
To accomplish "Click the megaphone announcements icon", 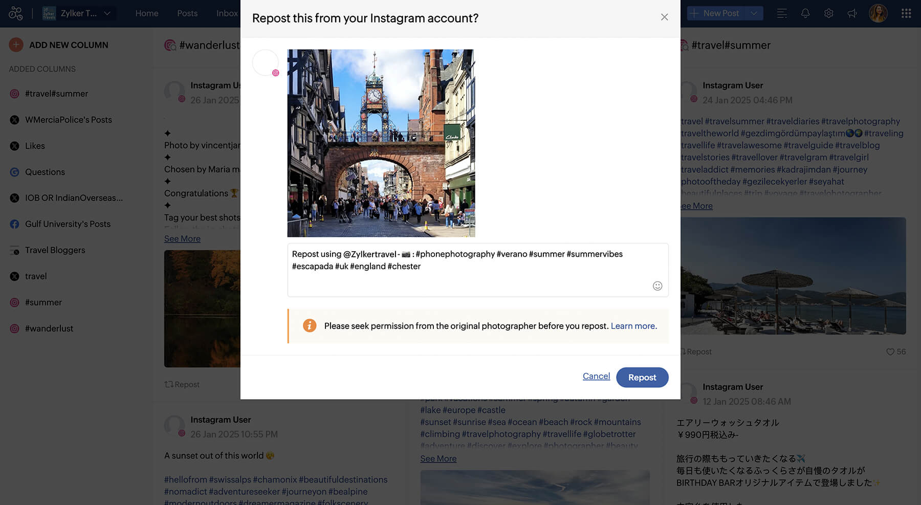I will 852,13.
